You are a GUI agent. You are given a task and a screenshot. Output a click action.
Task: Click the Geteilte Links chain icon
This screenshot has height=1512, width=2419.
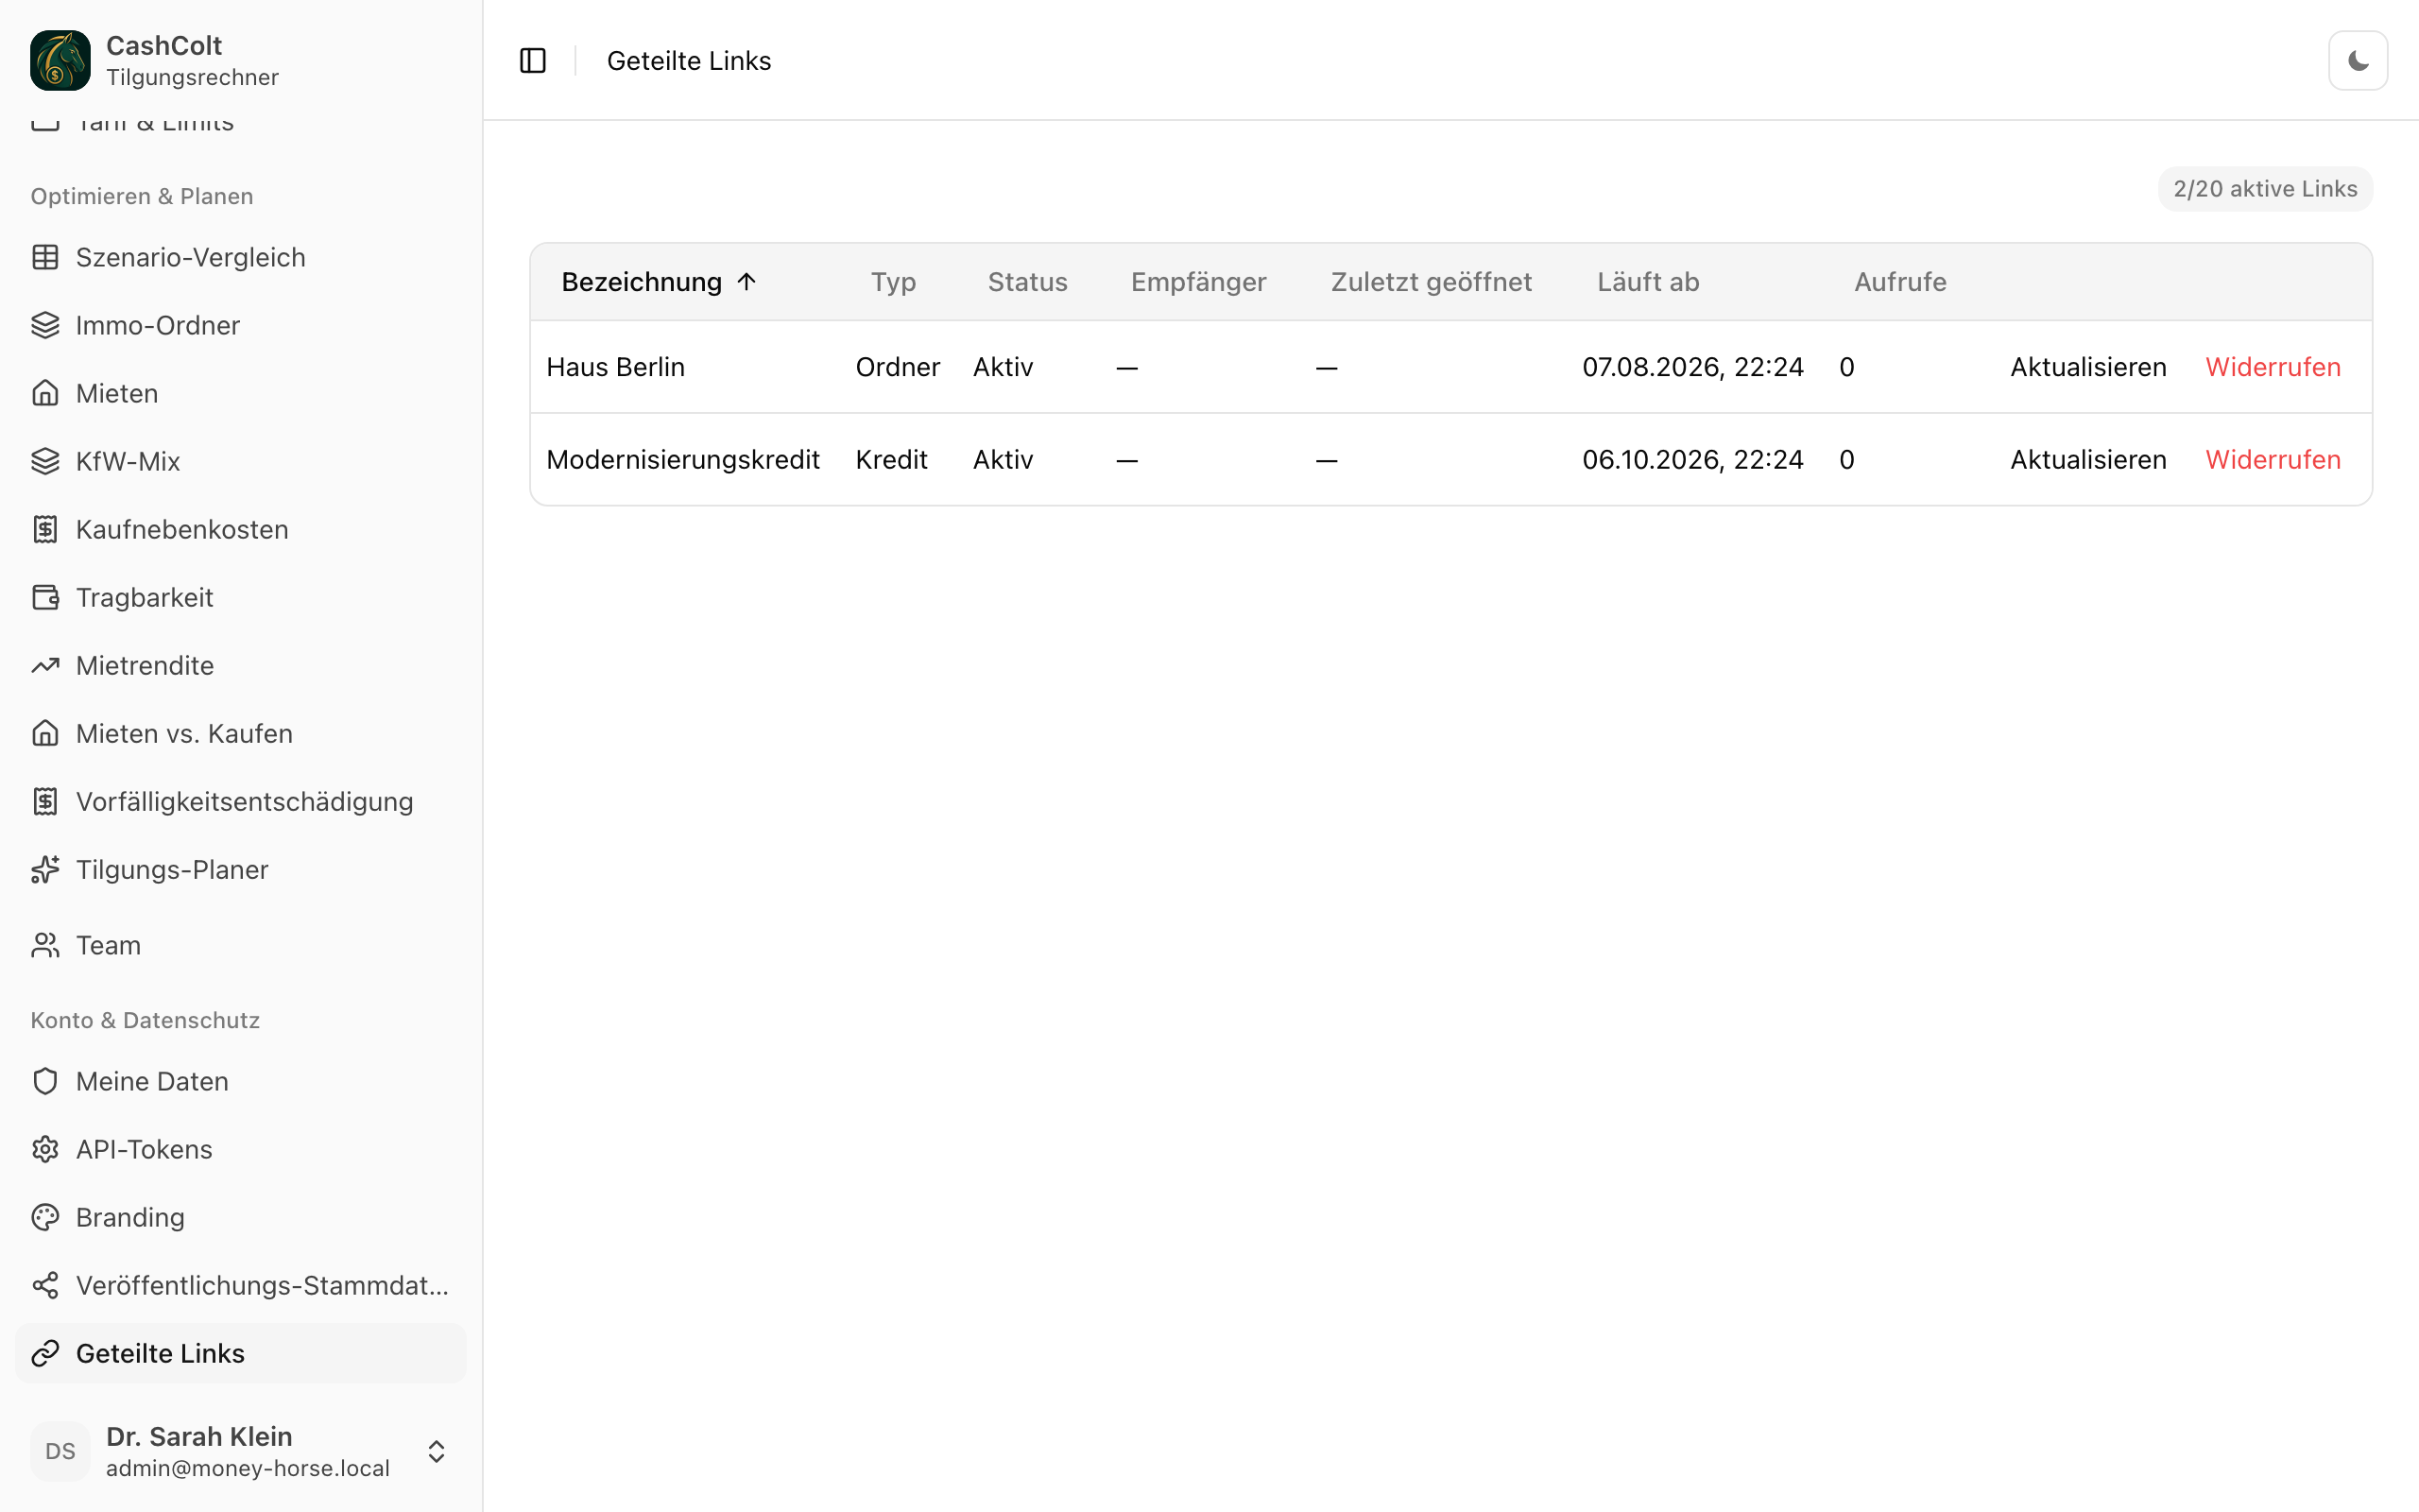coord(45,1353)
